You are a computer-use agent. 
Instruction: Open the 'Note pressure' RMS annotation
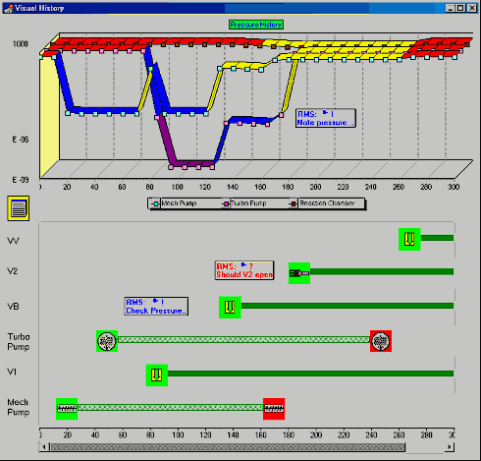point(325,118)
